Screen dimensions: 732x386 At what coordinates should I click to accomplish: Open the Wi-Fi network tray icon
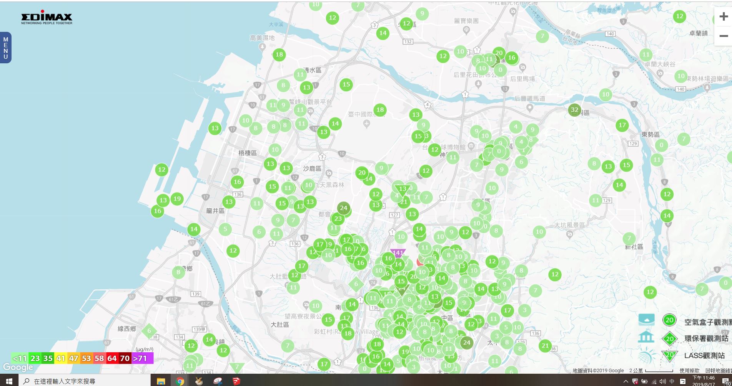tap(654, 381)
